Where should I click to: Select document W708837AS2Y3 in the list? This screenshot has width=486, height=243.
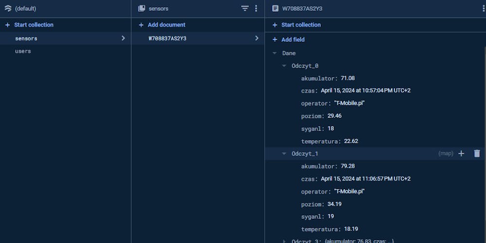click(x=198, y=38)
